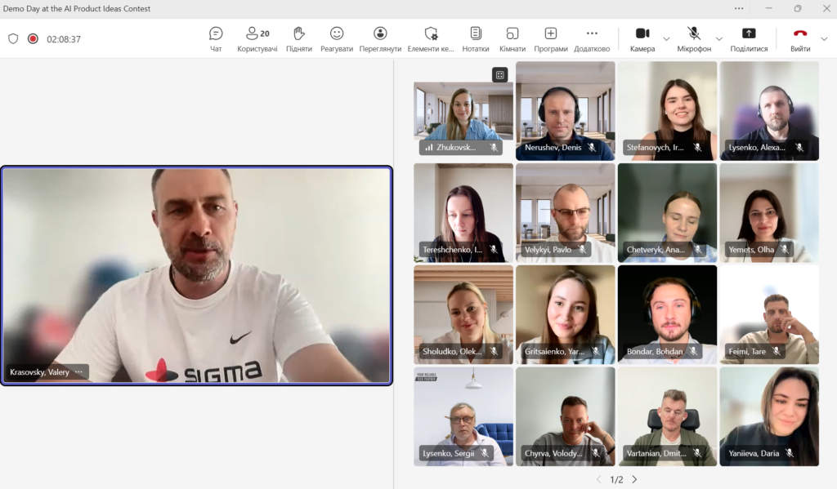
Task: Minimize the meeting window
Action: tap(768, 8)
